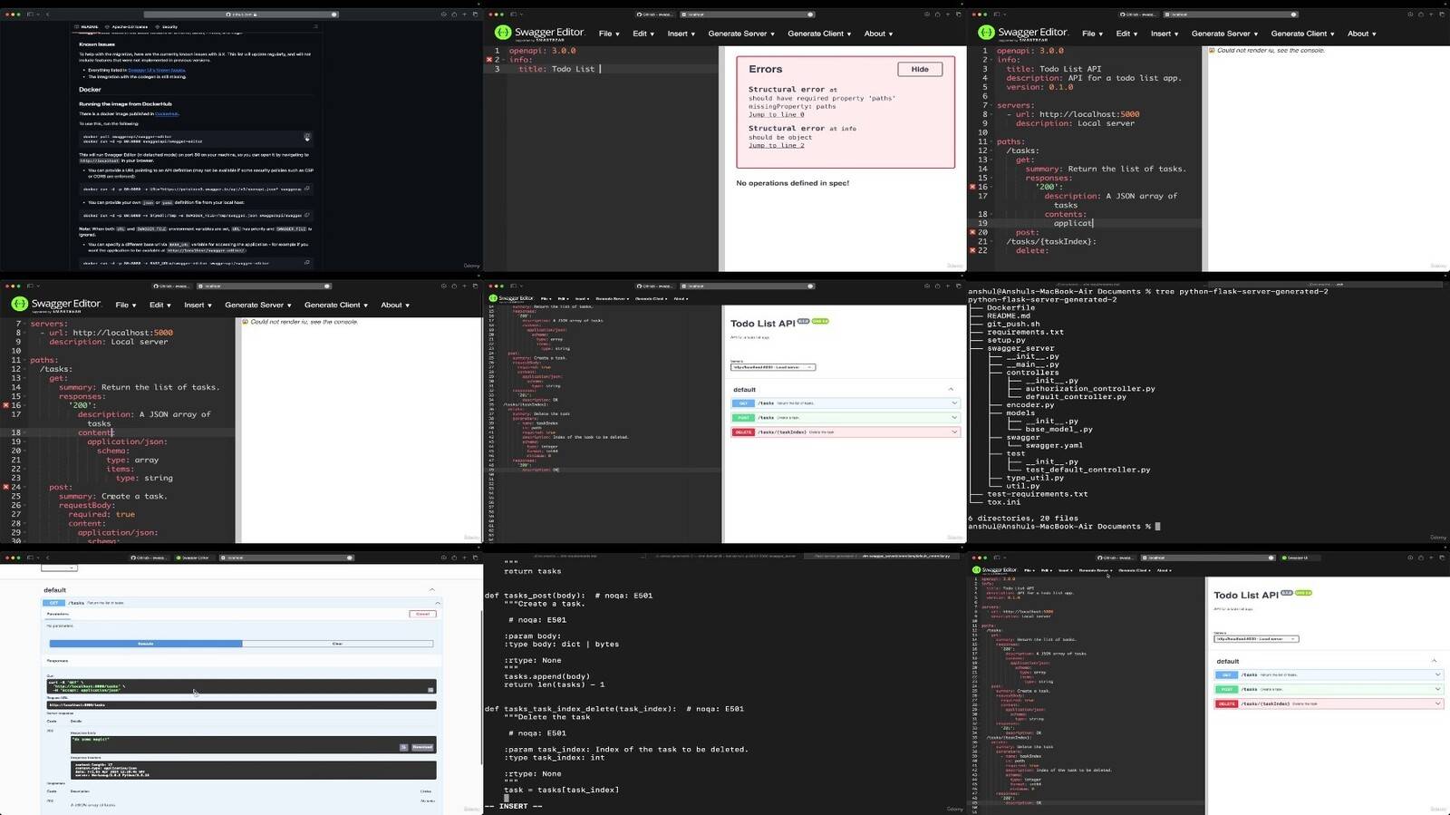
Task: Click error marker on line 20 'post:'
Action: point(972,232)
